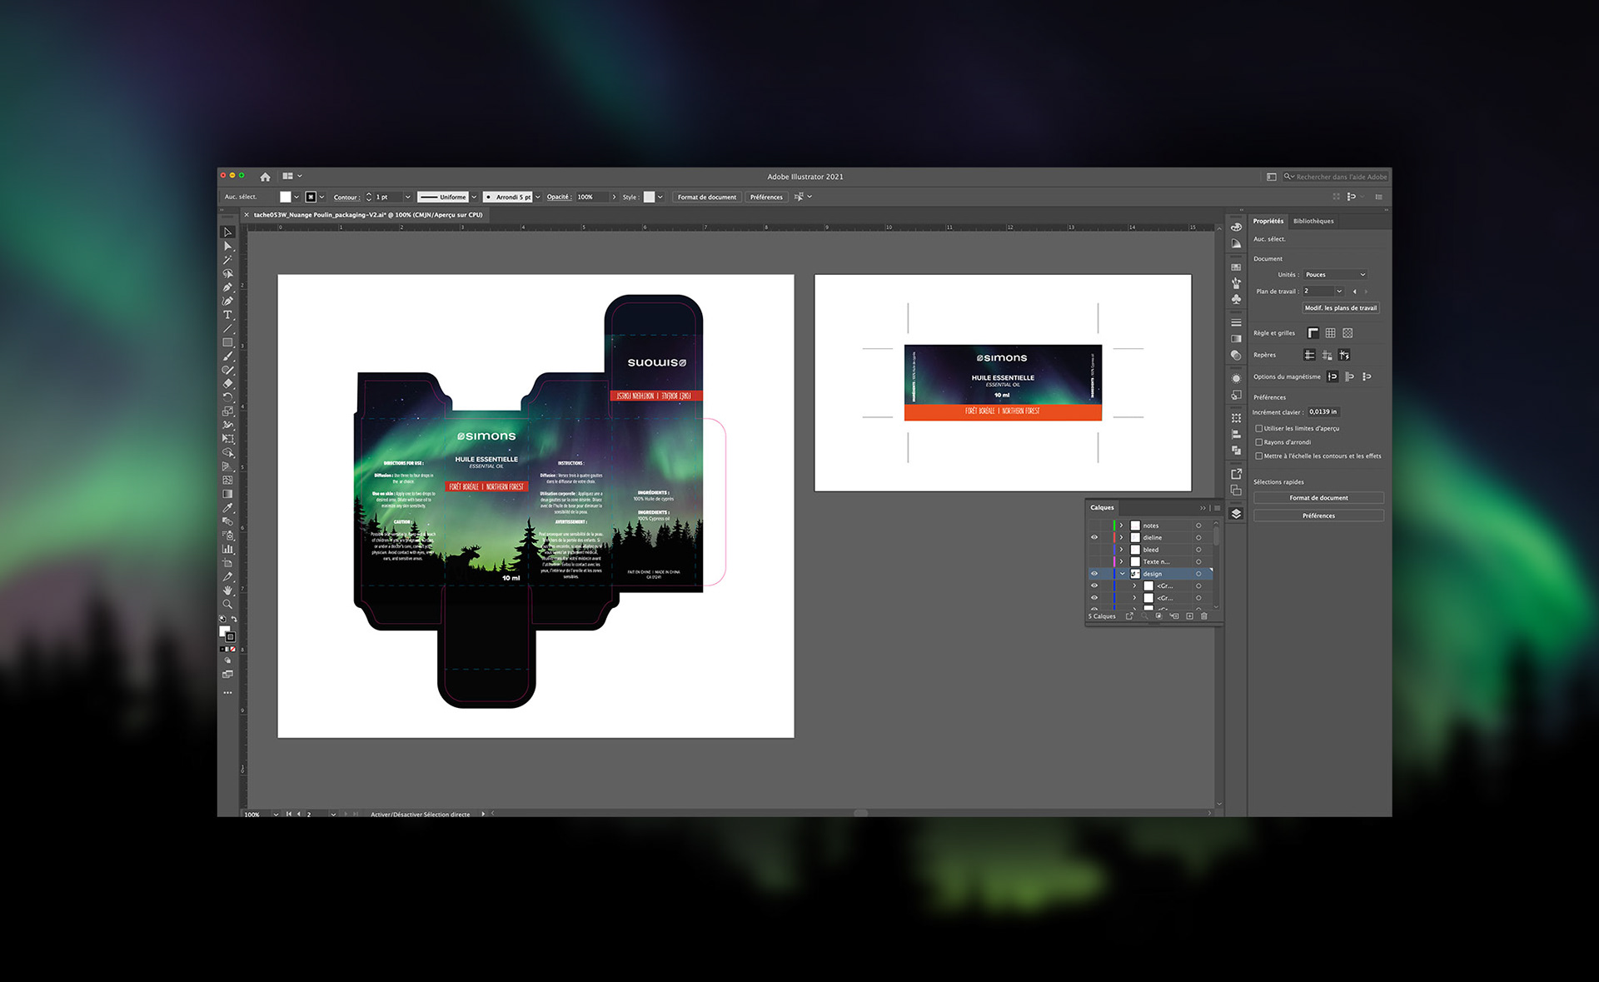This screenshot has height=982, width=1599.
Task: Hide the dieline layer
Action: [x=1094, y=537]
